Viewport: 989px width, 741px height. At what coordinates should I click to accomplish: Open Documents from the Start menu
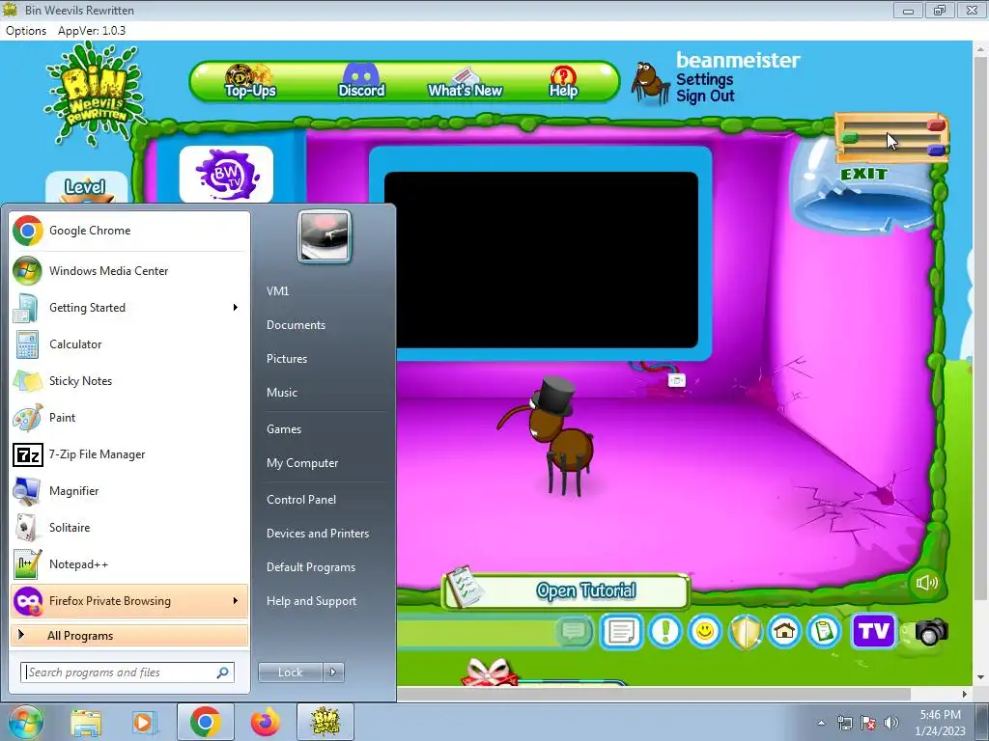(x=296, y=325)
